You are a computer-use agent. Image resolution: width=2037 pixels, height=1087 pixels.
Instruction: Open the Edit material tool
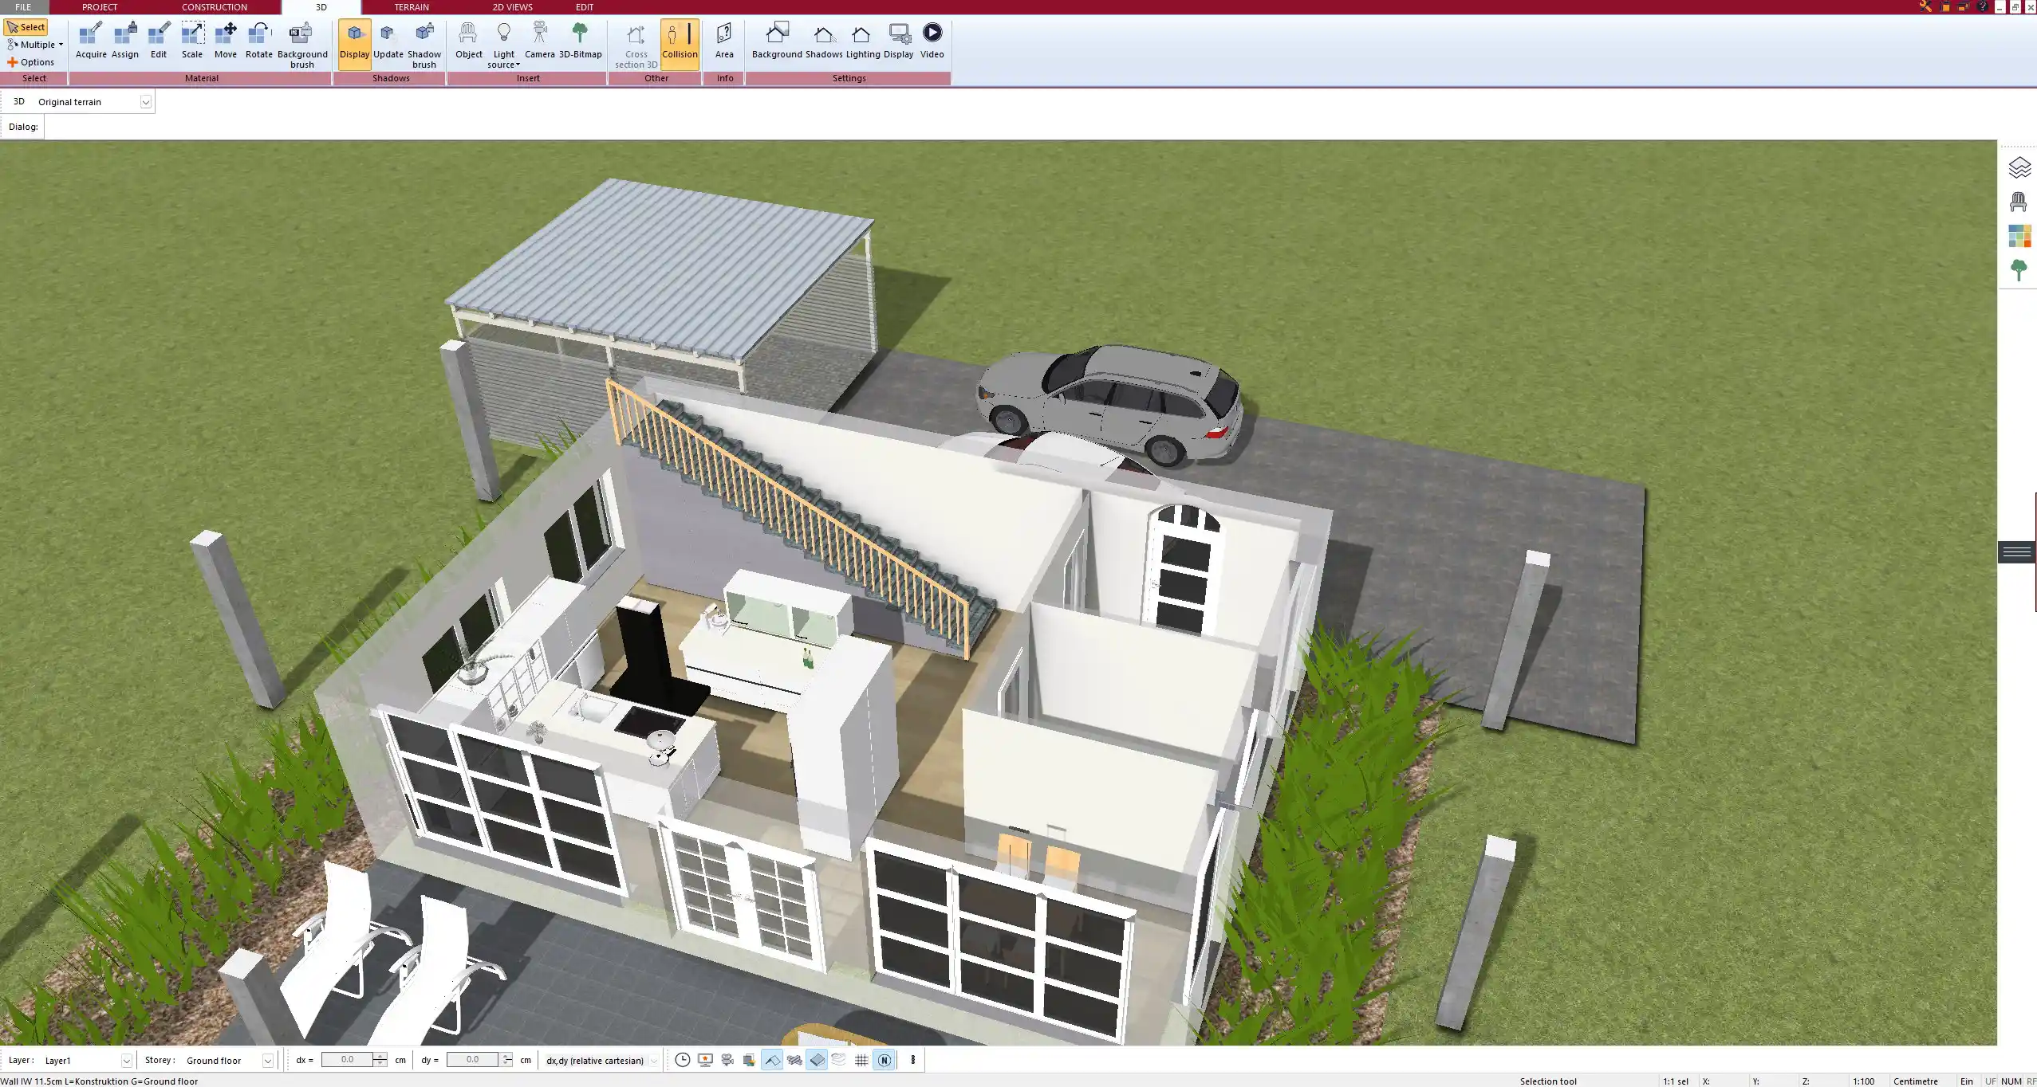[159, 41]
